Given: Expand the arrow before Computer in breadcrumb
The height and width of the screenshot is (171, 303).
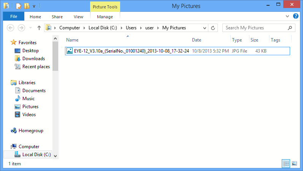Looking at the screenshot, I should point(55,28).
